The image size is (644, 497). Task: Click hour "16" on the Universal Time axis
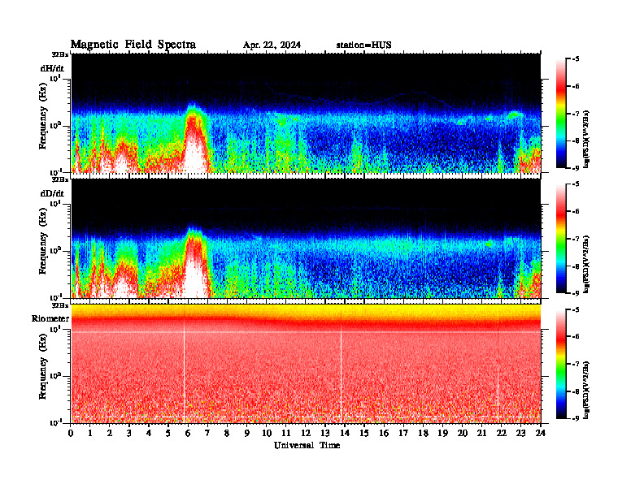point(384,433)
